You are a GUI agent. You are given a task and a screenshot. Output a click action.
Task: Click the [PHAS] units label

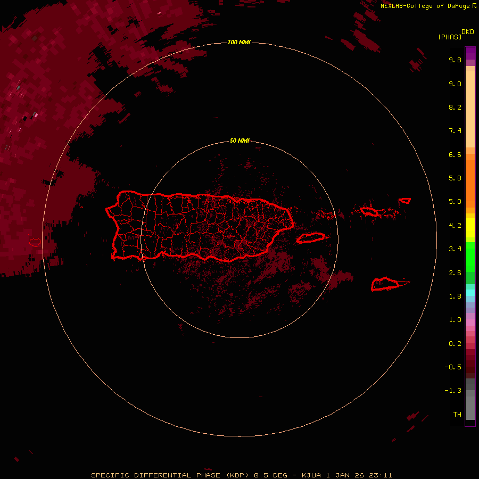[x=450, y=37]
